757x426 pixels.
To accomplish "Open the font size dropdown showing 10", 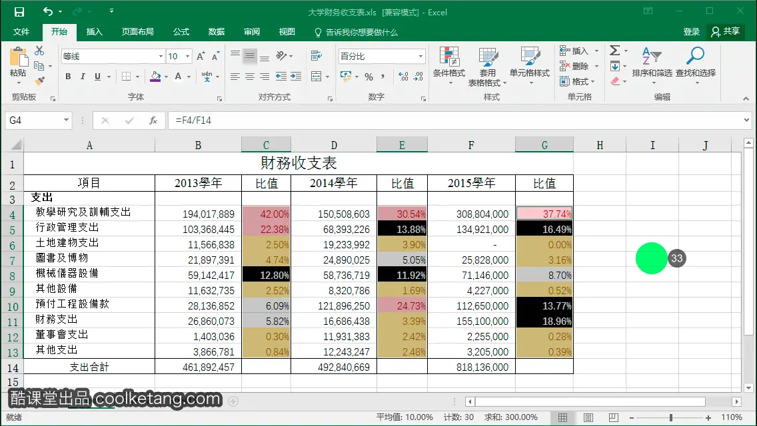I will click(x=187, y=57).
